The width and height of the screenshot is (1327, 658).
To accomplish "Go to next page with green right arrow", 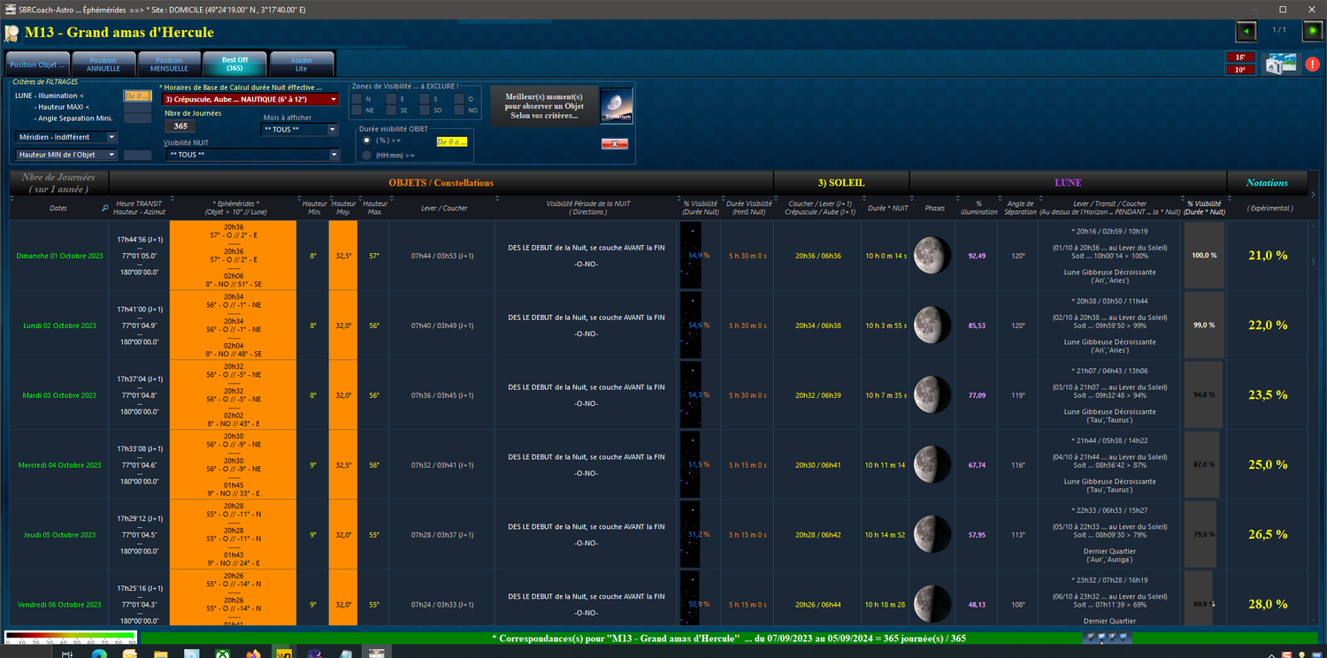I will point(1312,32).
